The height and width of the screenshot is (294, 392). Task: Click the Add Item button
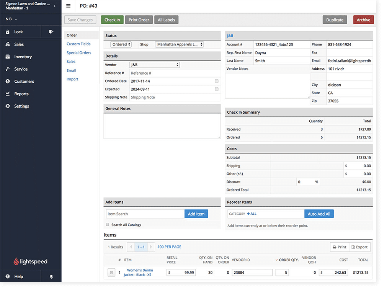point(196,214)
